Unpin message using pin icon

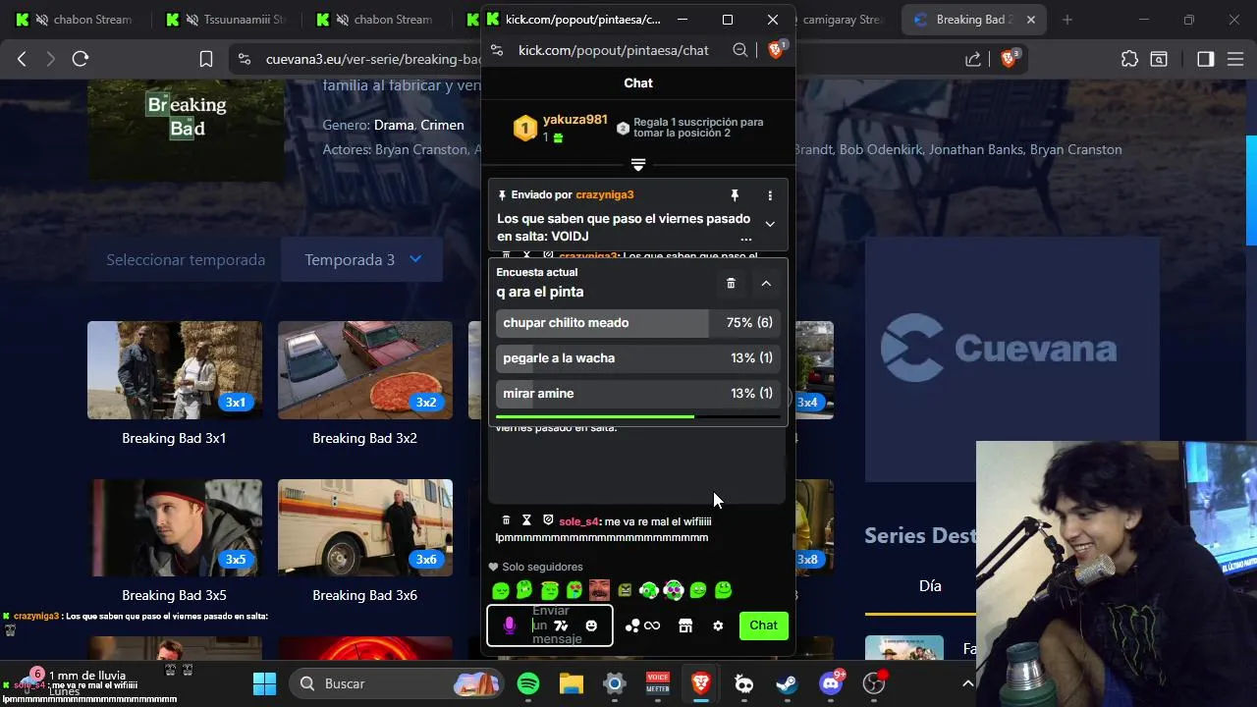[735, 195]
